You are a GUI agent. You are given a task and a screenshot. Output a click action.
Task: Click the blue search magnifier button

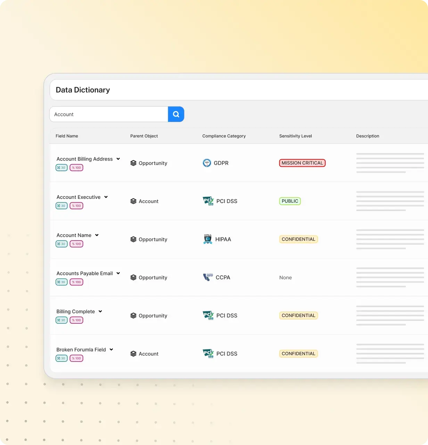coord(176,114)
